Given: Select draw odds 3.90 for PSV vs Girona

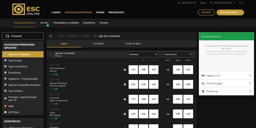Looking at the screenshot, I should (x=143, y=70).
